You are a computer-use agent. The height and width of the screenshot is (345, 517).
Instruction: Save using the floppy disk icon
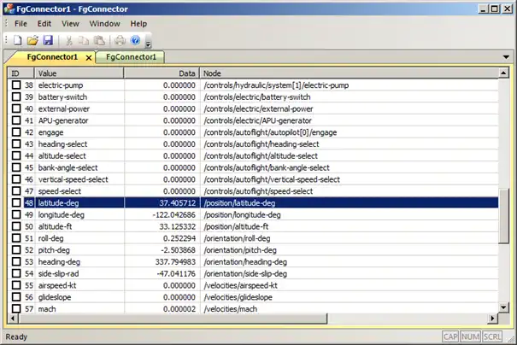tap(48, 40)
